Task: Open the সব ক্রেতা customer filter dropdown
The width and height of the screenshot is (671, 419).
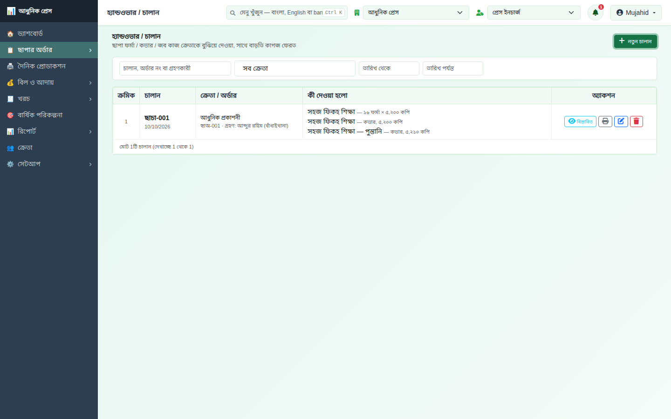Action: [295, 68]
